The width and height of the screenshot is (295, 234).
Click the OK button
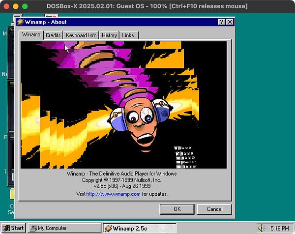point(177,209)
